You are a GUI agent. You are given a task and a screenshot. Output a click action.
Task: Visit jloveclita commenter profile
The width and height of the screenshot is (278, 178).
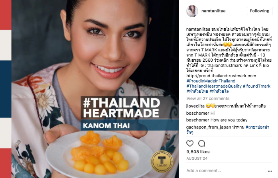coord(195,106)
